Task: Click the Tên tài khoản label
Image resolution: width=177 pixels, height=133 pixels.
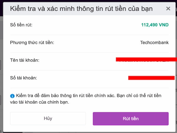Action: (25, 60)
